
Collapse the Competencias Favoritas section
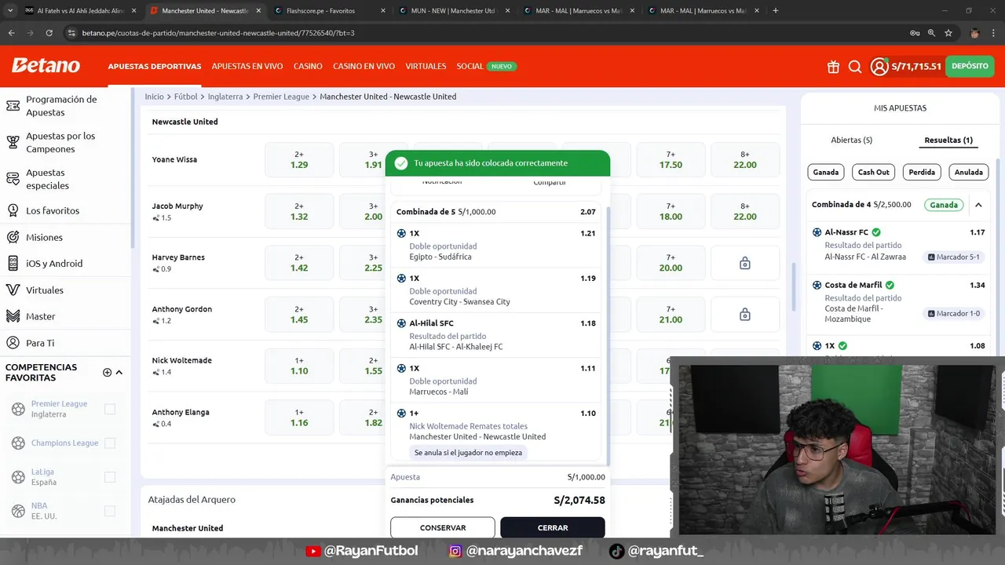coord(119,373)
